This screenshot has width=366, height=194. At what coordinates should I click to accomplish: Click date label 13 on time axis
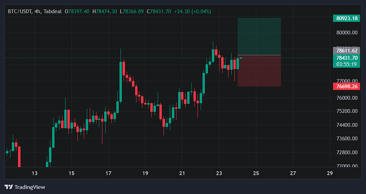[34, 173]
